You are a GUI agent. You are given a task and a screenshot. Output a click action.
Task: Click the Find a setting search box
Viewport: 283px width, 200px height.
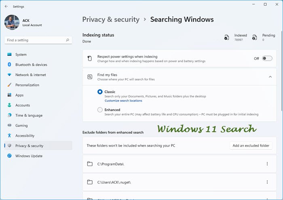click(x=36, y=40)
